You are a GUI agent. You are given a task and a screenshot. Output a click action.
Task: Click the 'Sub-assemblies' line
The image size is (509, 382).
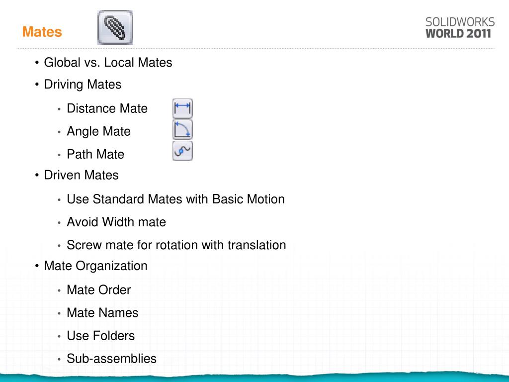pyautogui.click(x=112, y=359)
